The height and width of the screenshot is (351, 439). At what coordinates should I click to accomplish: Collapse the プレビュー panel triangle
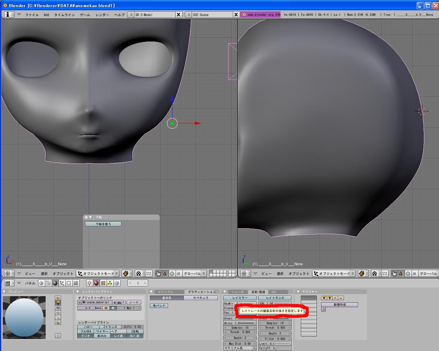4,292
